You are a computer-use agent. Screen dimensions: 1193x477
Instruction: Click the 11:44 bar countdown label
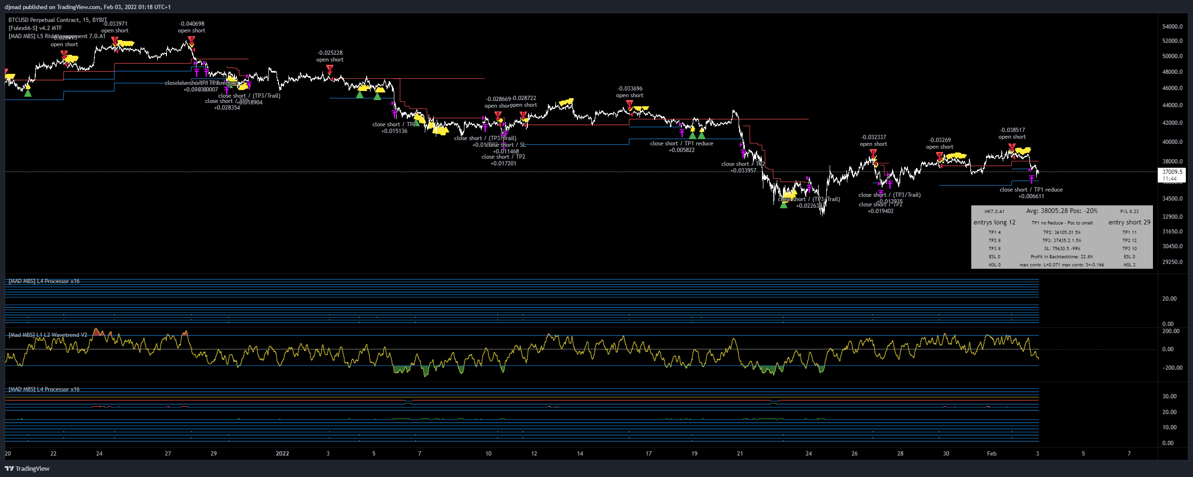tap(1170, 179)
